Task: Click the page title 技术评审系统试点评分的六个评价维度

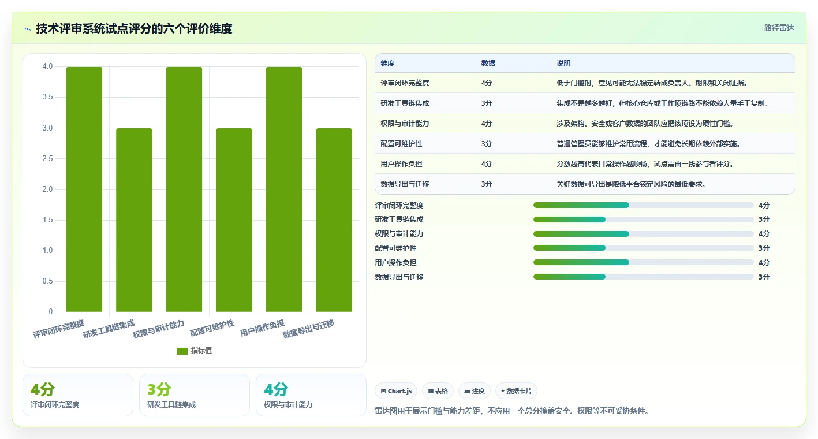Action: [134, 28]
